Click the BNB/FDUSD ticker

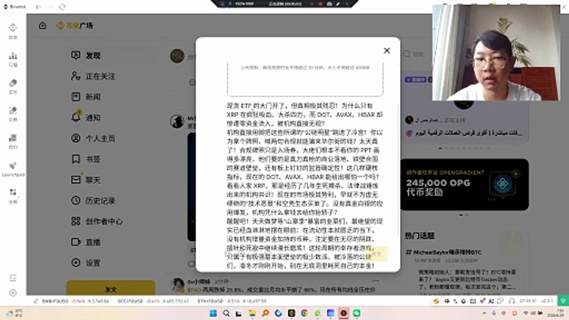pos(76,301)
